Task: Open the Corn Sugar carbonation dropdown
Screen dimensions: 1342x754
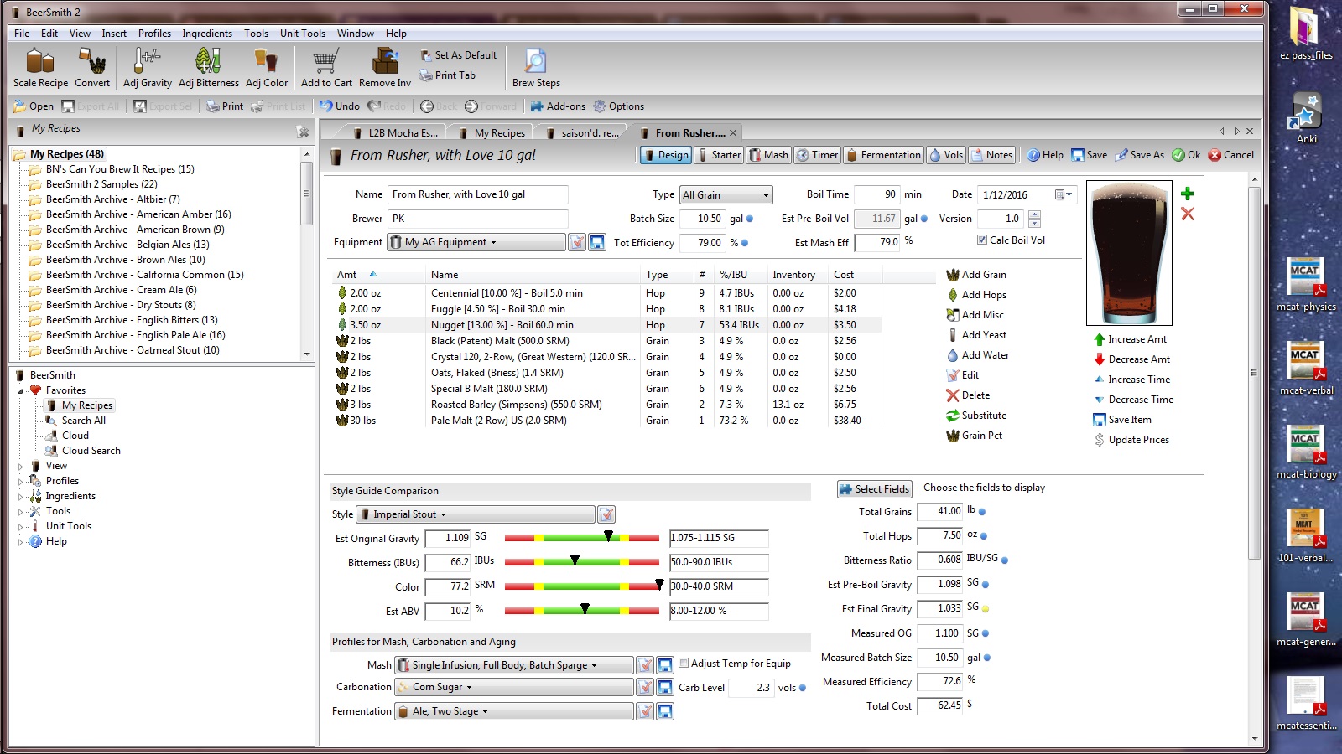Action: coord(514,687)
